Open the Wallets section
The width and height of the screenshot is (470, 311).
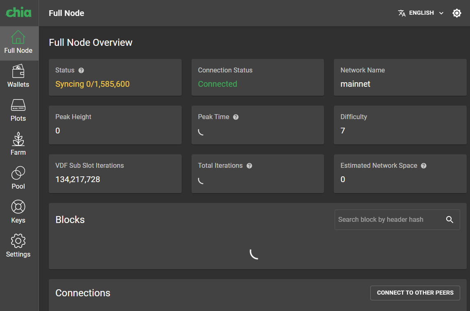pyautogui.click(x=18, y=77)
